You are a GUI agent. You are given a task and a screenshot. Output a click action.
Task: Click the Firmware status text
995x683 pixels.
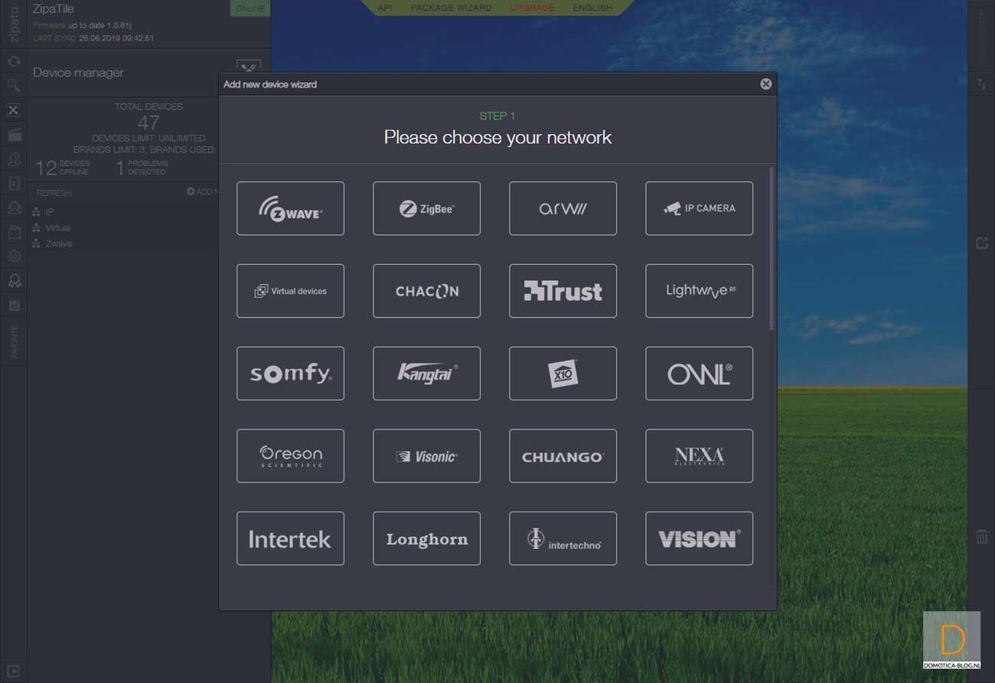pos(82,25)
